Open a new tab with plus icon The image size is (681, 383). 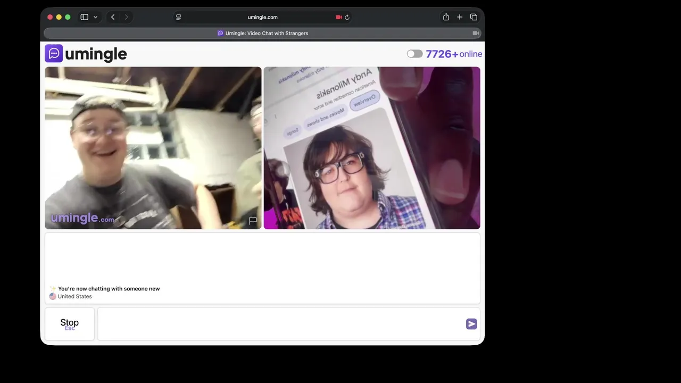460,17
